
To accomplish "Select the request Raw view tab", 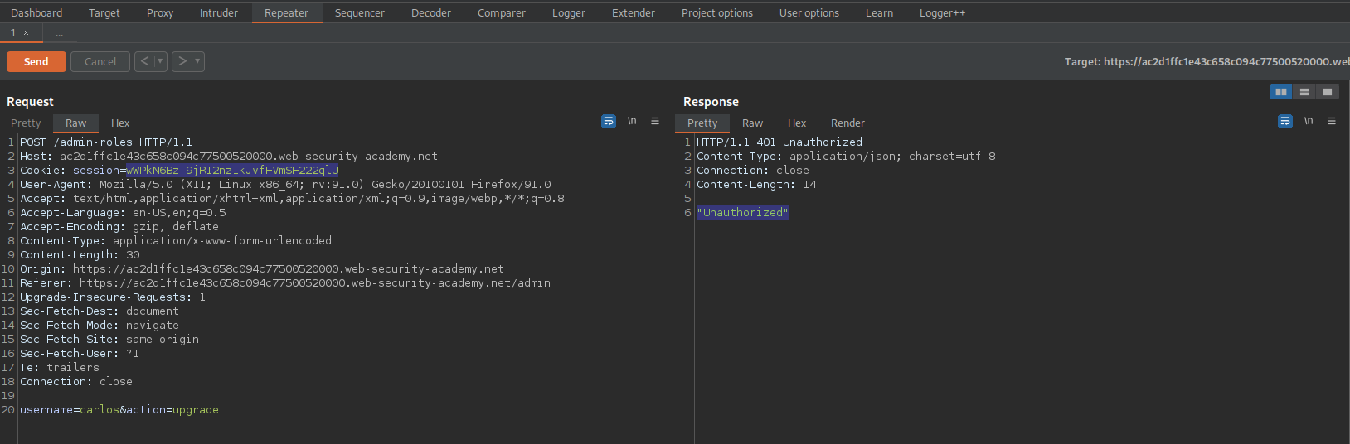I will pos(76,123).
